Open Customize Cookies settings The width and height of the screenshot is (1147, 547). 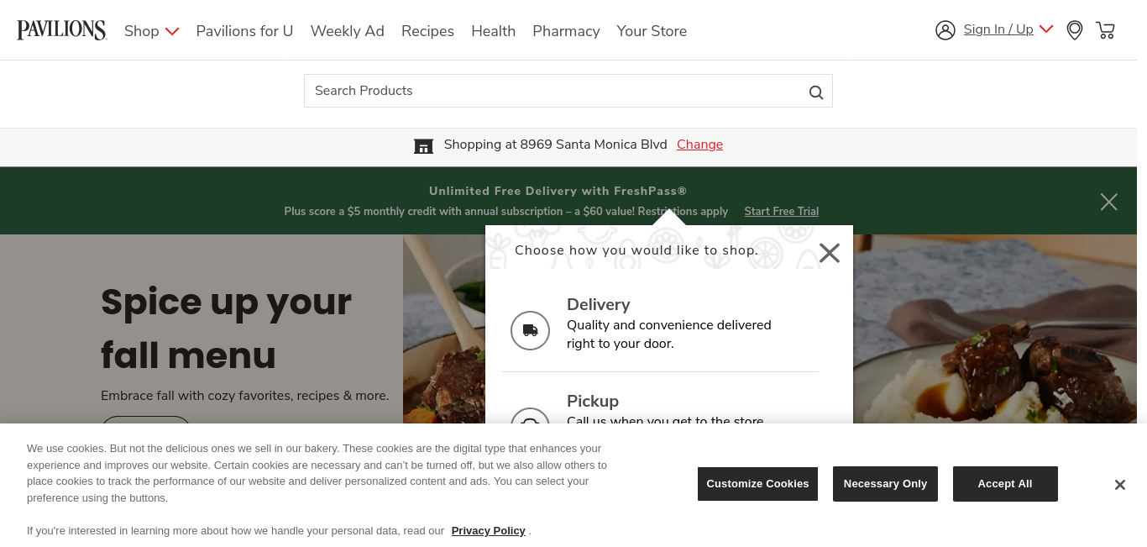757,484
